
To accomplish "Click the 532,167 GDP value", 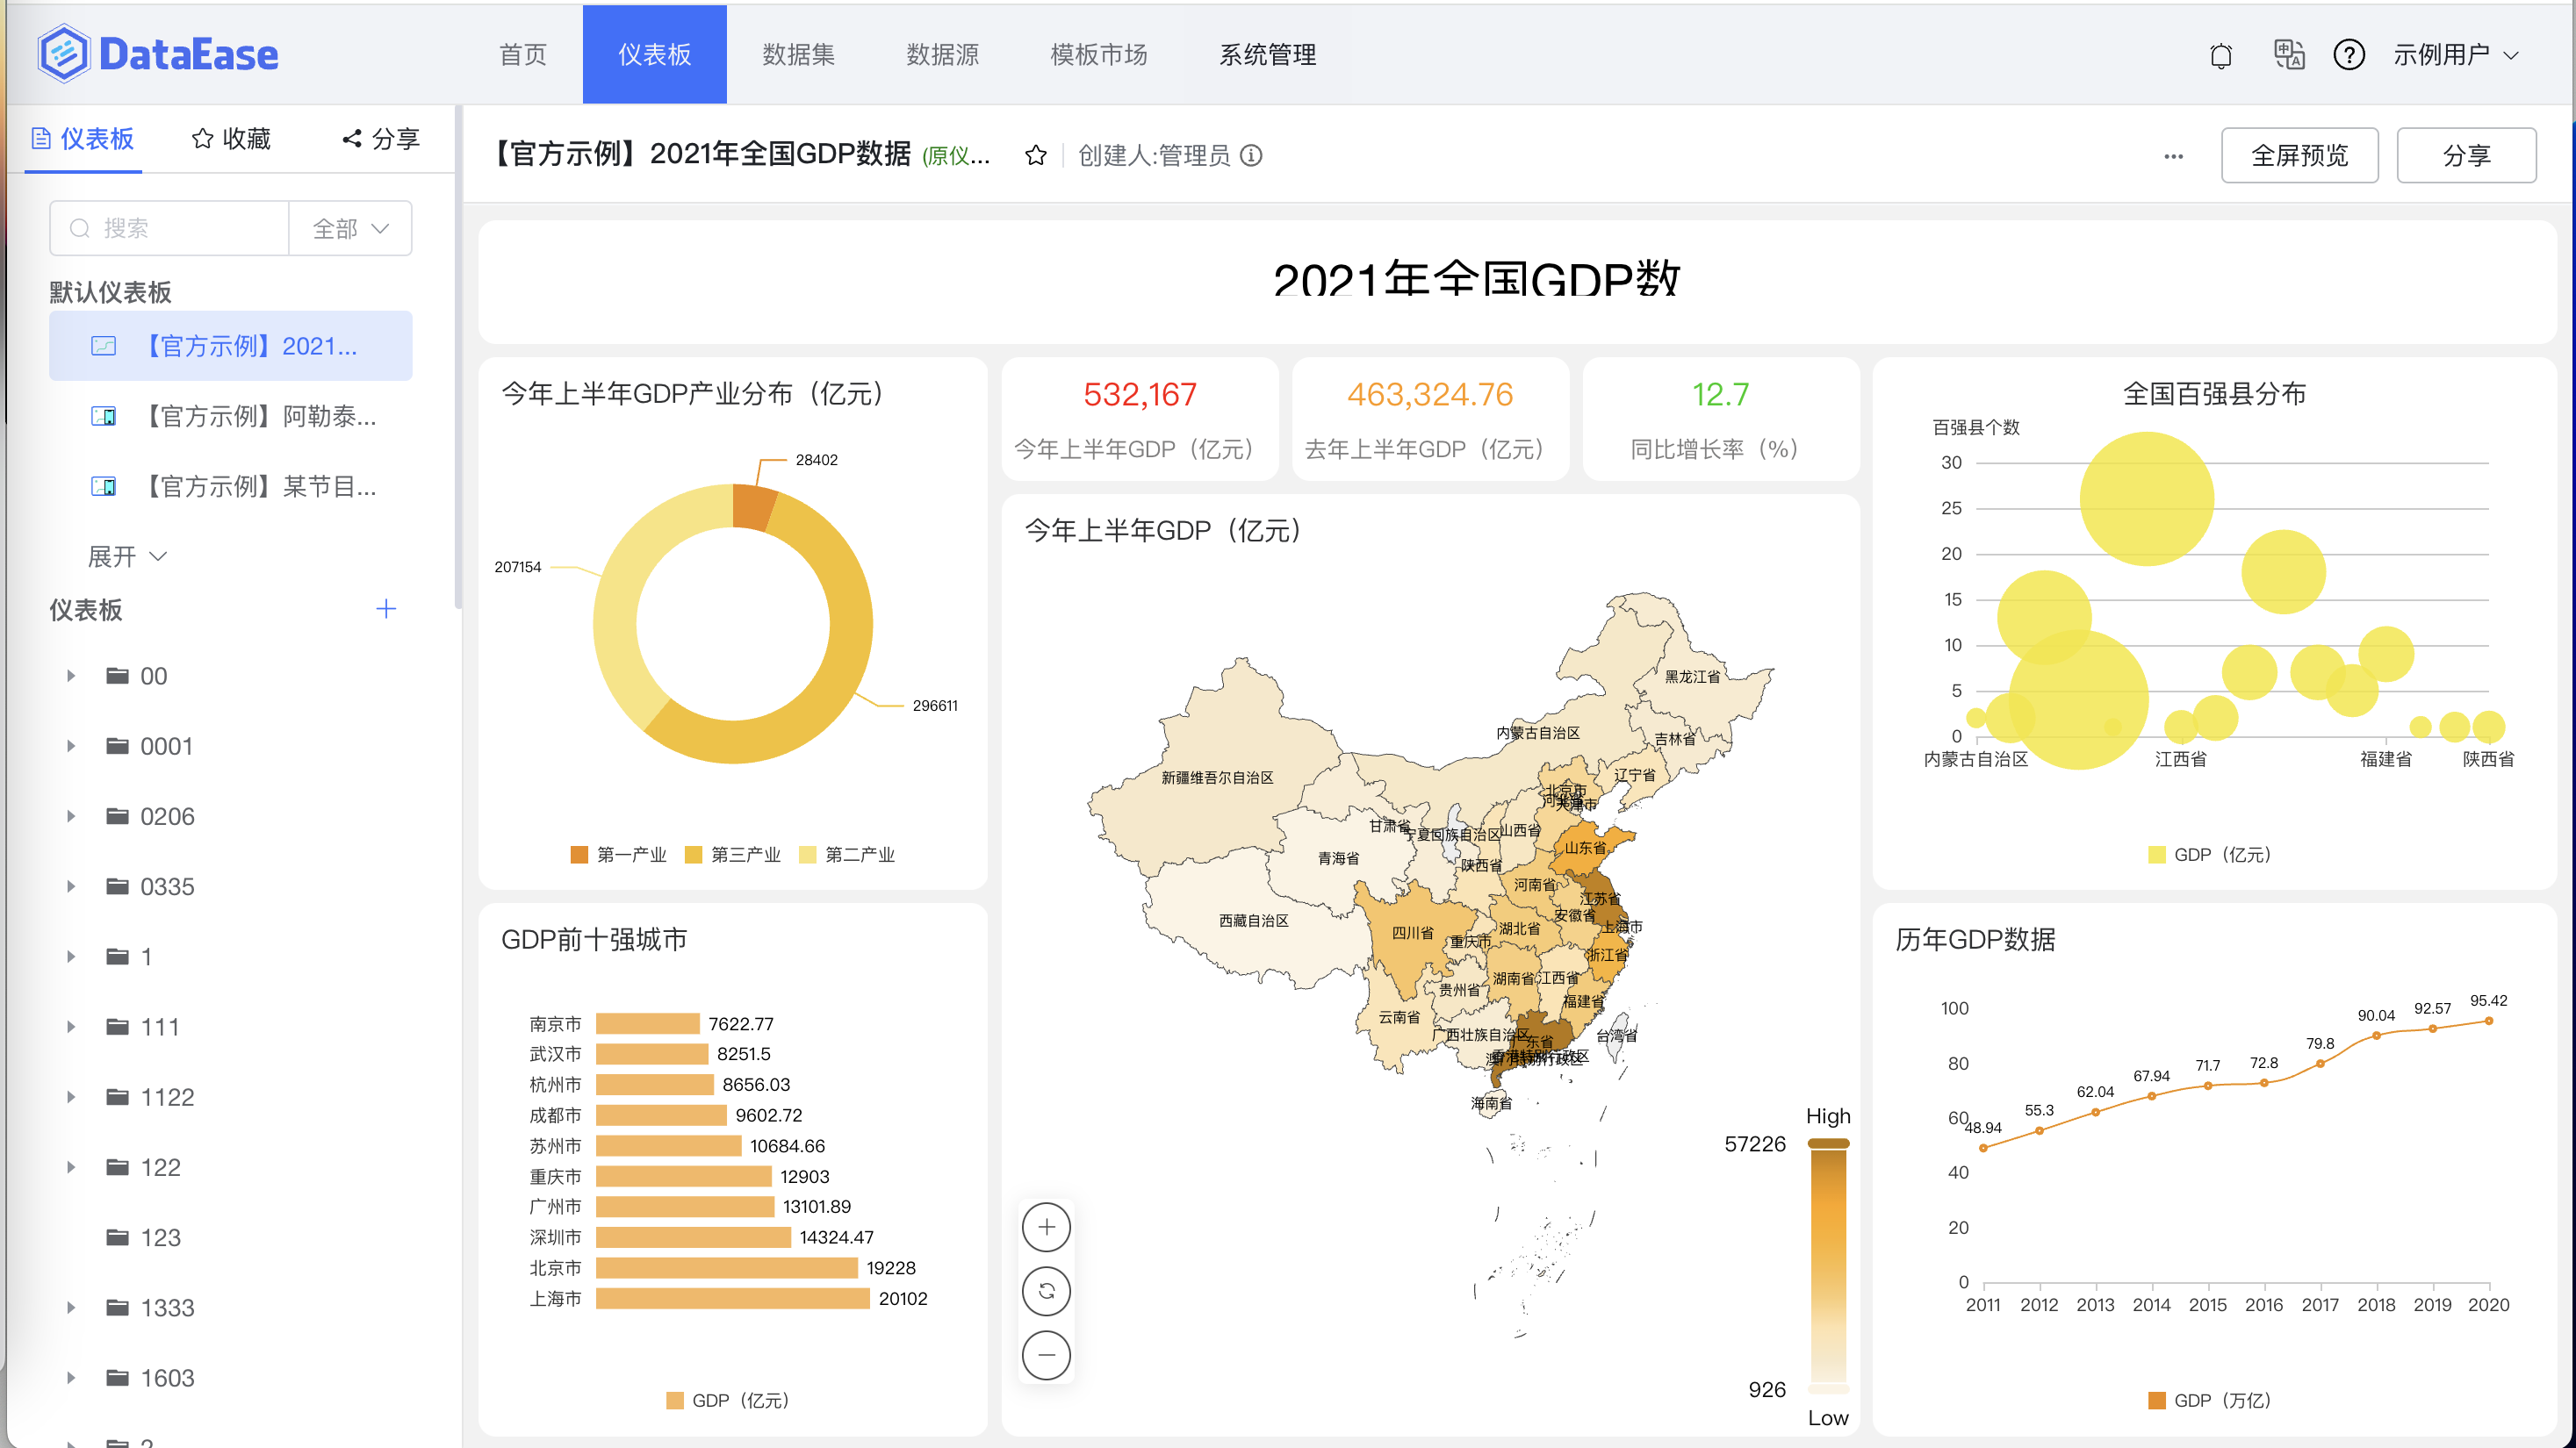I will point(1140,395).
